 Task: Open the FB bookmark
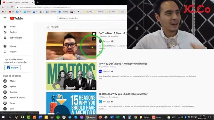coord(19,12)
